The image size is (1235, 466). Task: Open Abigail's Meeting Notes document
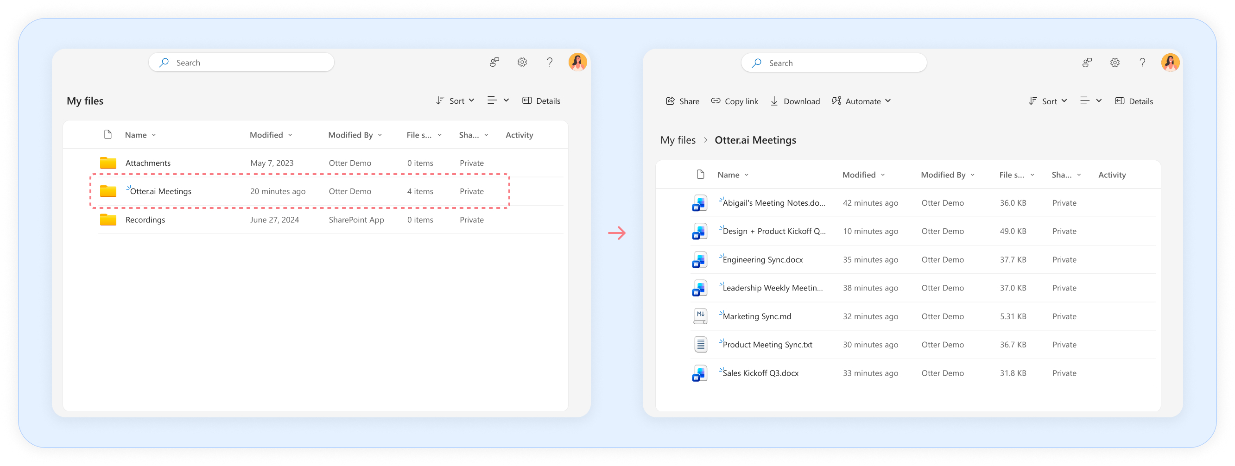(774, 203)
